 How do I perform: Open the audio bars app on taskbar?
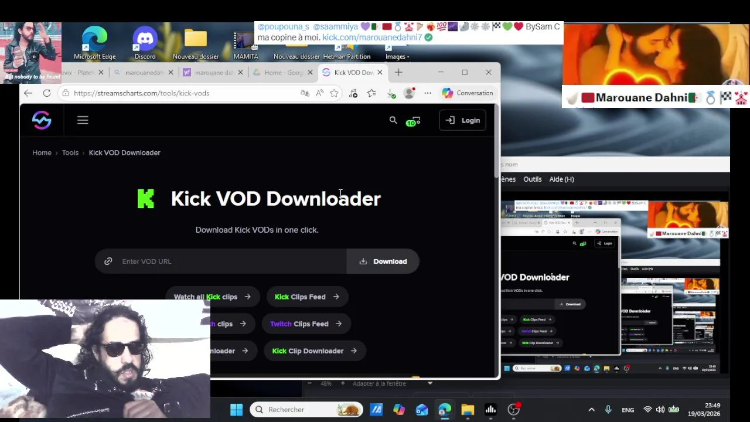[x=490, y=410]
